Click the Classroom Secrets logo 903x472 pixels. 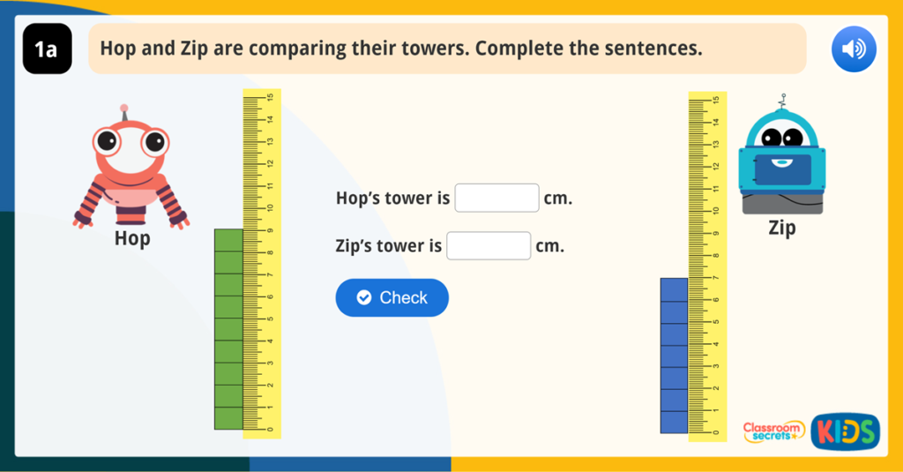(773, 431)
